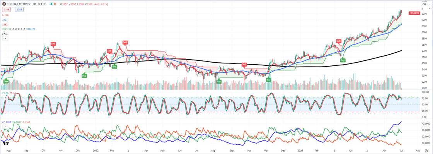This screenshot has width=433, height=154.
Task: Click the blue 3127 moving average value
Action: pos(5,20)
